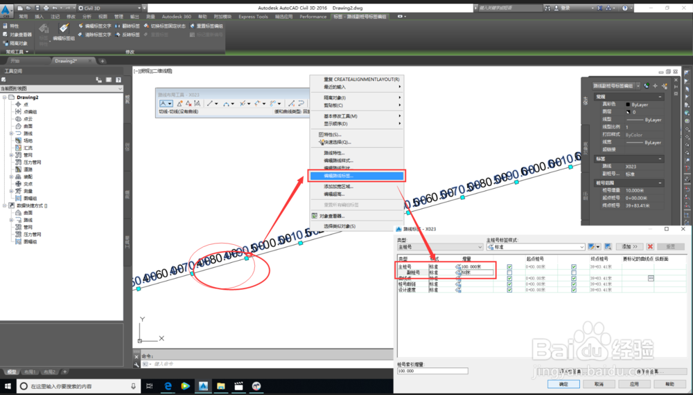This screenshot has width=693, height=395.
Task: Expand the 管网 node under Drawing2
Action: [11, 155]
